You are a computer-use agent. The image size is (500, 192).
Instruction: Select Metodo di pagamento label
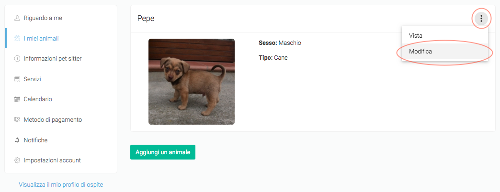pos(53,120)
